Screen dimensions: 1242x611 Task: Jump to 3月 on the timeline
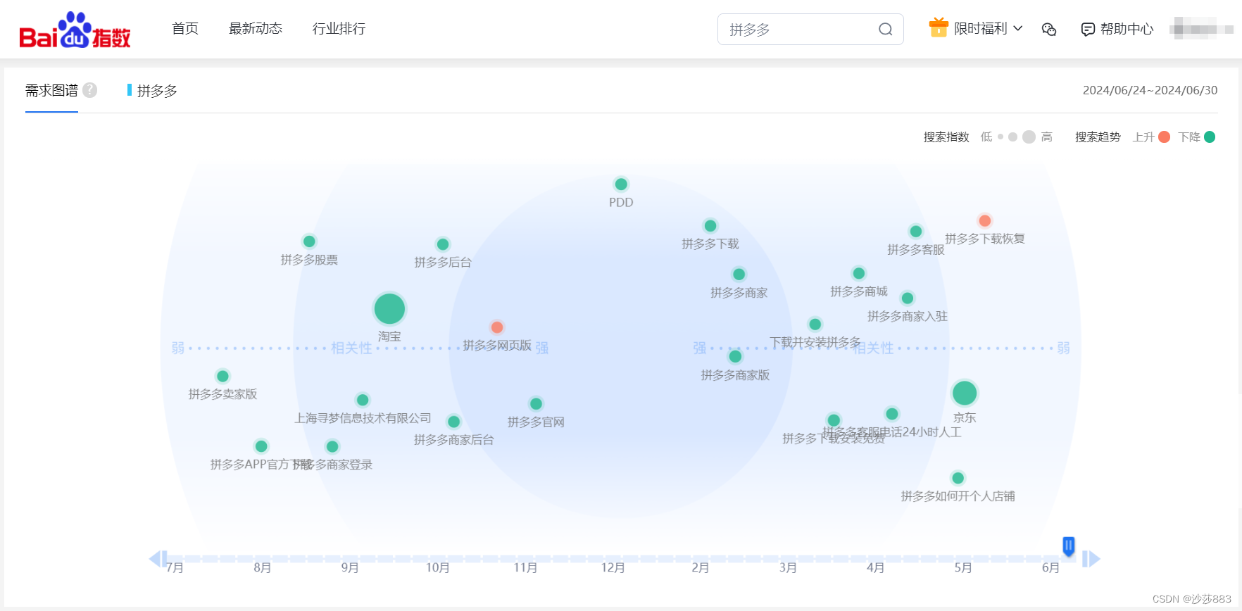pos(788,567)
